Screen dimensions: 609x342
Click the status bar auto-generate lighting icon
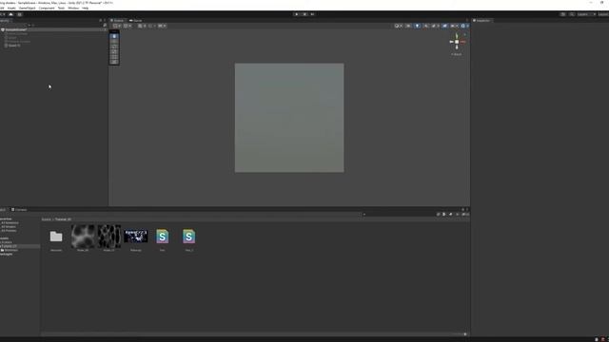(597, 339)
